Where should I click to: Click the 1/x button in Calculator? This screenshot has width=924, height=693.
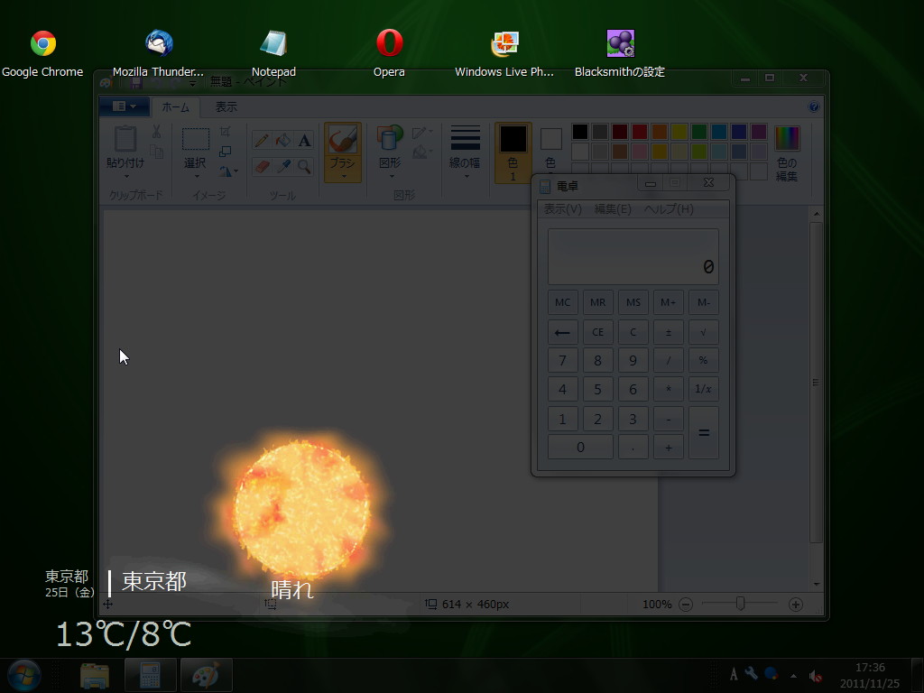(x=704, y=389)
